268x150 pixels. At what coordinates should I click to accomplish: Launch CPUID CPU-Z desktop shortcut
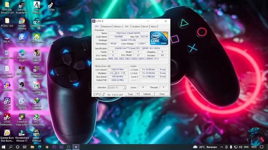[7, 104]
